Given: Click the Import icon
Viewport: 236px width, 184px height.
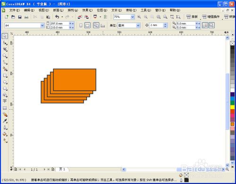Looking at the screenshot, I should (x=80, y=17).
